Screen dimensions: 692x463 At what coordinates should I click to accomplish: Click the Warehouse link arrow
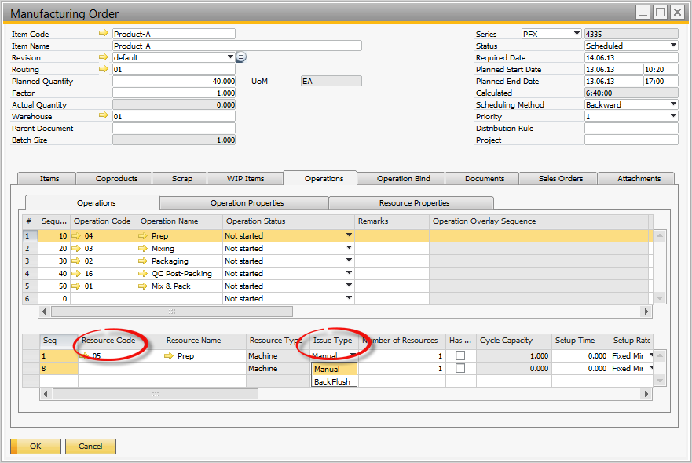coord(103,115)
